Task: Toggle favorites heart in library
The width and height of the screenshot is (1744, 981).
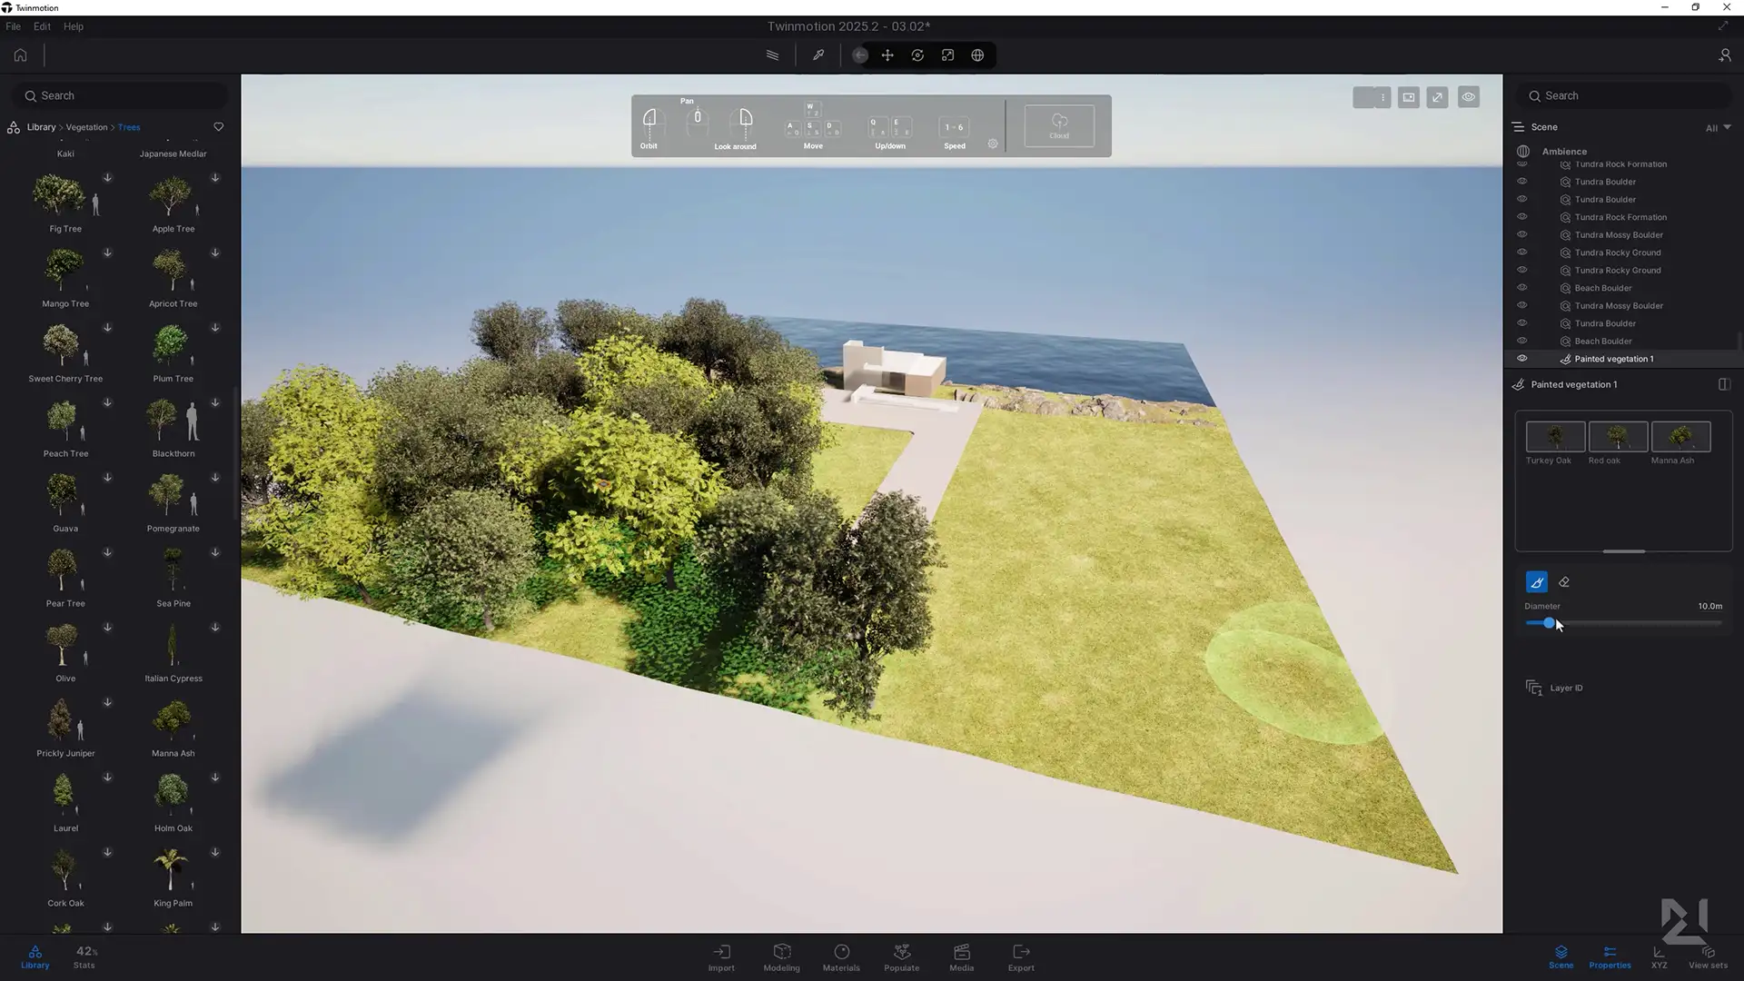Action: tap(218, 127)
